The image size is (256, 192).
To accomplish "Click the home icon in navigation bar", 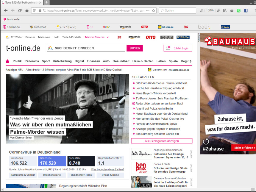I will pos(26,10).
